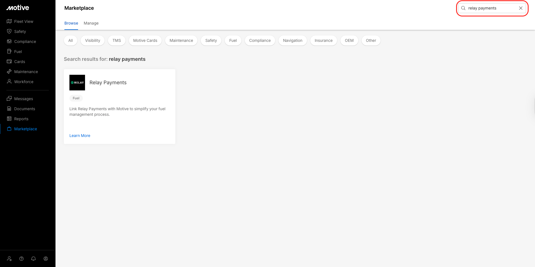Screen dimensions: 535x267
Task: Clear the search with the X icon
Action: 521,8
